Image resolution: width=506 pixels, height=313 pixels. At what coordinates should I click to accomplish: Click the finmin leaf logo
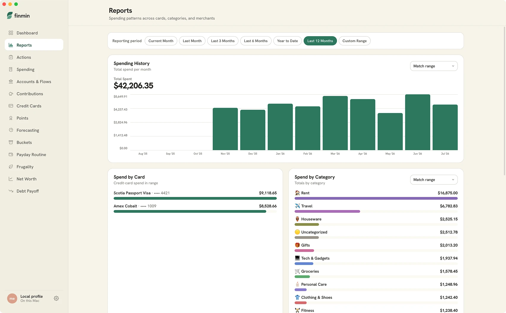[10, 15]
